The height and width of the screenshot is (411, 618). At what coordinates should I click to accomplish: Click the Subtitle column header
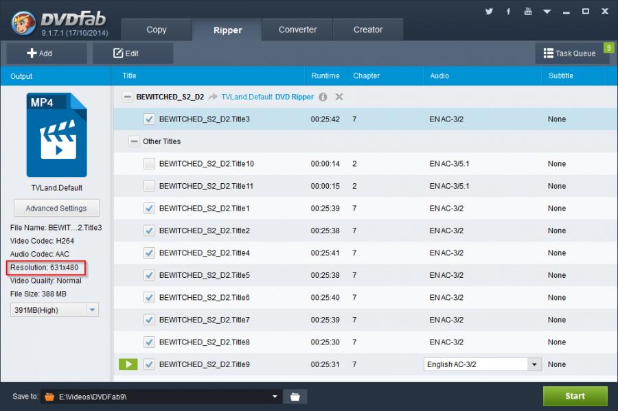point(560,76)
